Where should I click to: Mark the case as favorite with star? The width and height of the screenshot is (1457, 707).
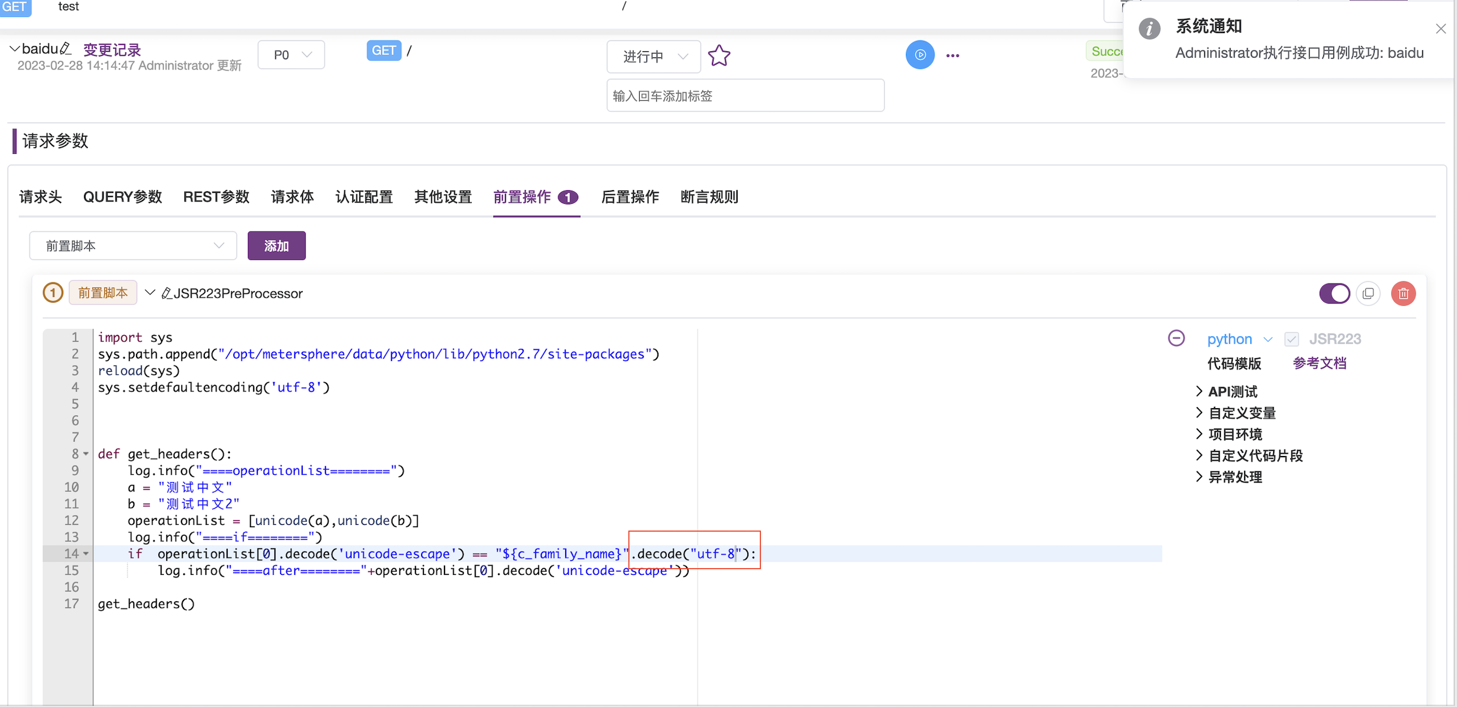pos(719,56)
